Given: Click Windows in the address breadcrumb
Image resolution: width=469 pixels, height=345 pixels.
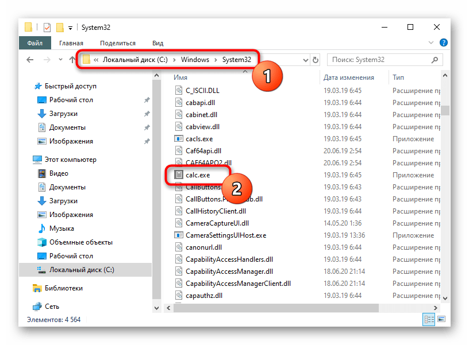Looking at the screenshot, I should pyautogui.click(x=195, y=60).
